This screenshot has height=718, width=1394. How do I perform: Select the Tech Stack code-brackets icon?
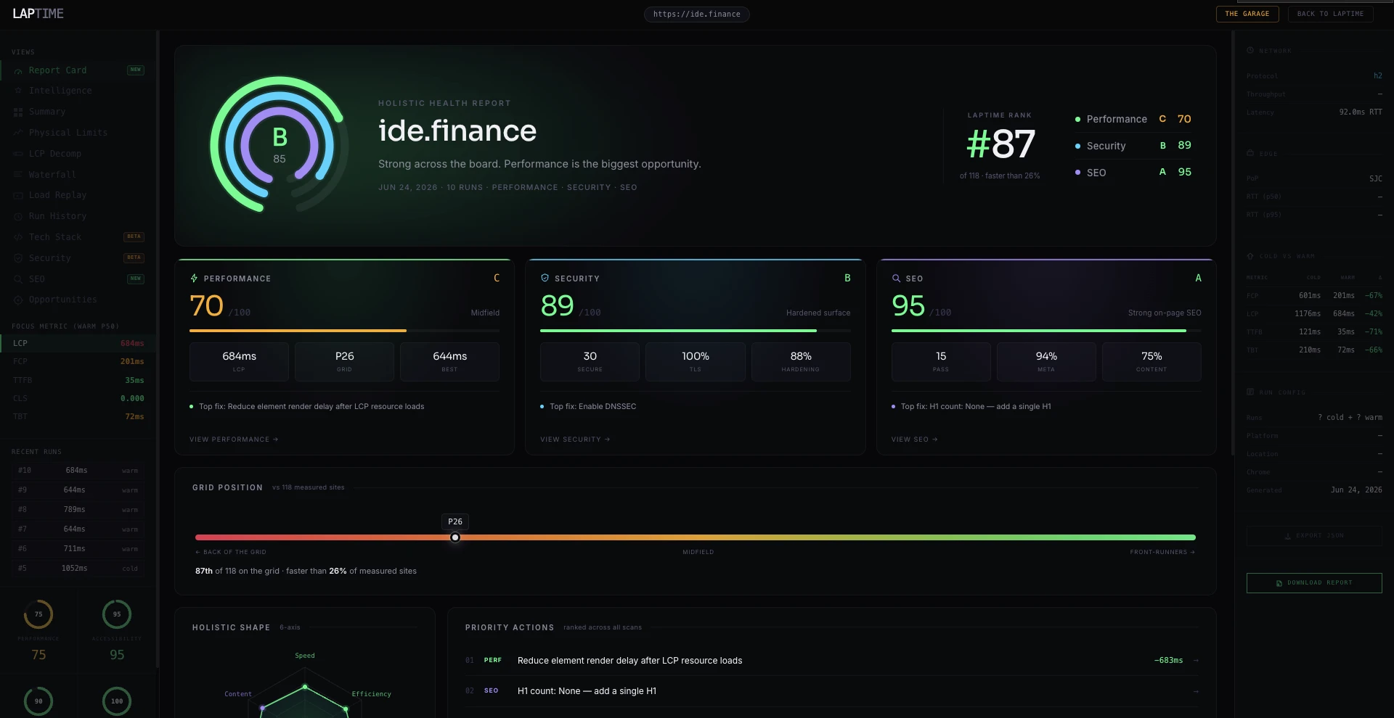click(x=18, y=237)
